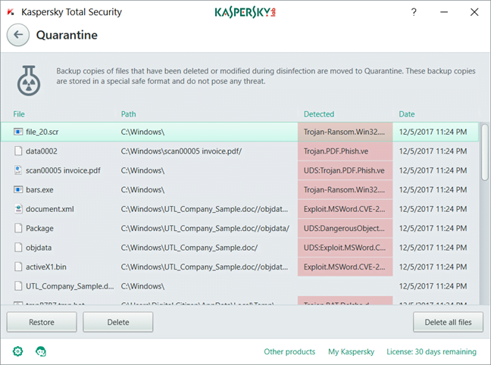Image resolution: width=491 pixels, height=365 pixels.
Task: Click the scan00005 invoice.pdf file icon
Action: [18, 170]
